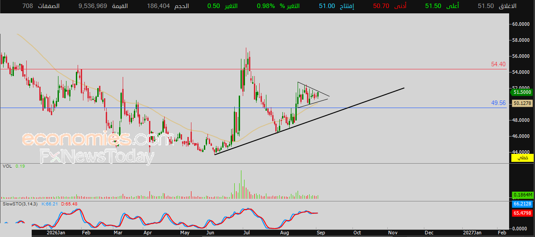
Task: Click the 50.1278 moving average price tag
Action: [523, 103]
